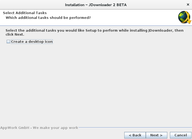The image size is (192, 139).
Task: Click the 'AppWork GmbH' footer text
Action: tap(15, 128)
